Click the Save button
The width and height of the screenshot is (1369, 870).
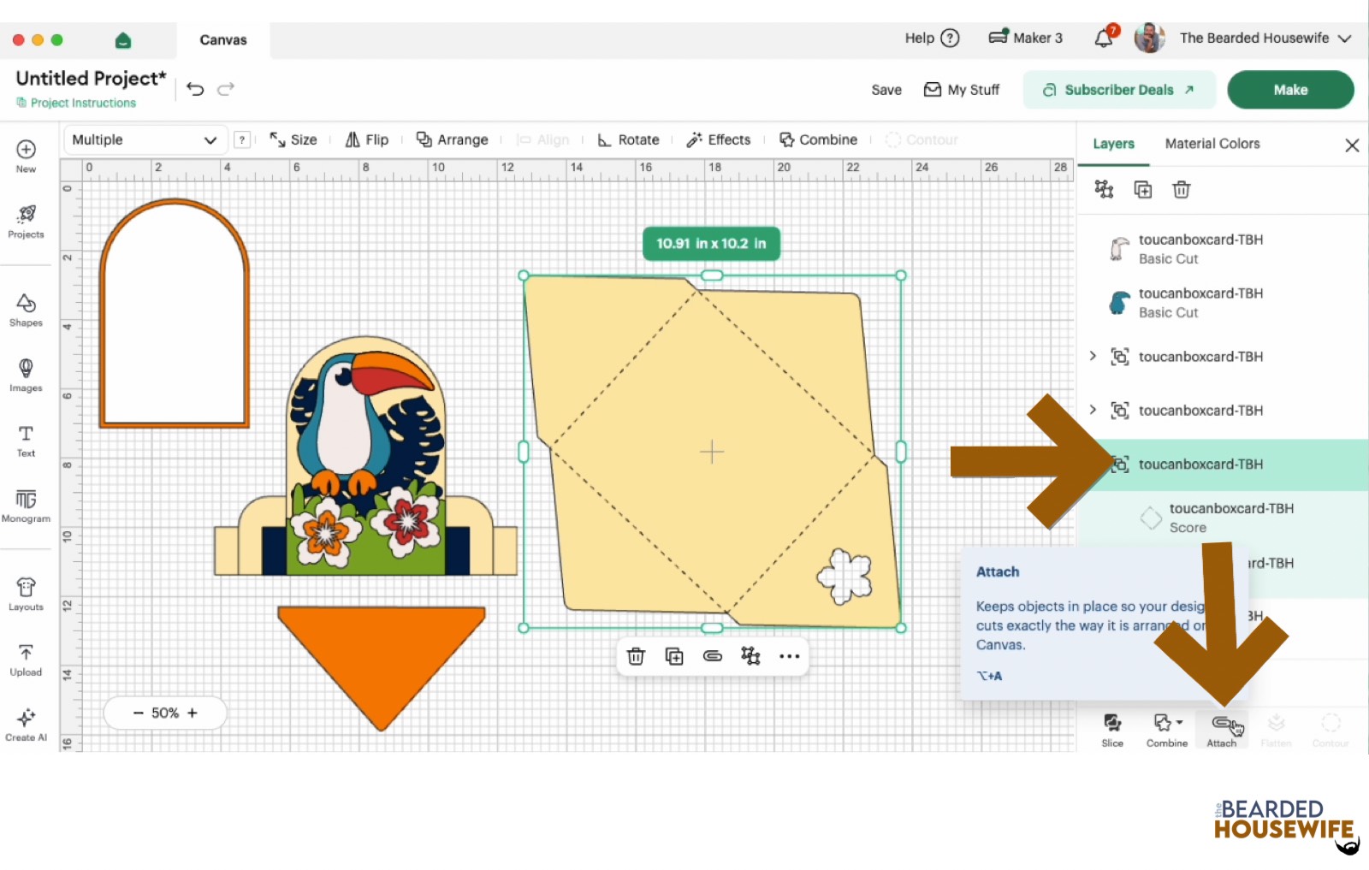click(x=886, y=90)
